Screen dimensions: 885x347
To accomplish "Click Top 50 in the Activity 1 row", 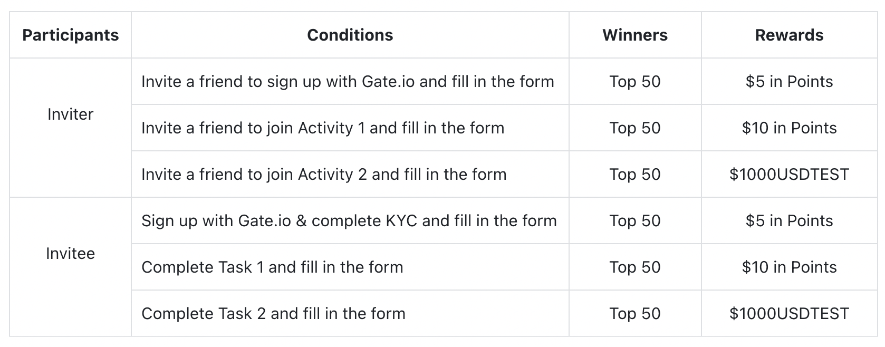I will 634,128.
